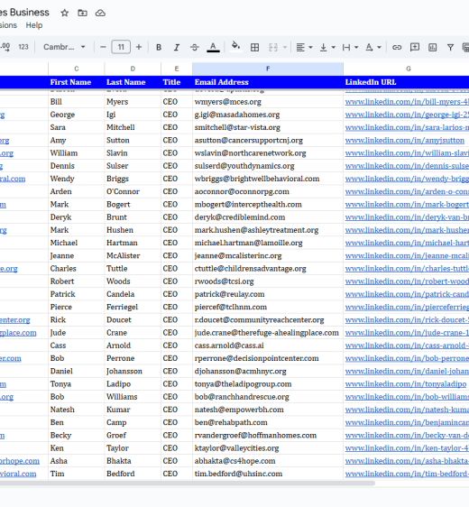The height and width of the screenshot is (507, 469).
Task: Click the First Name header cell
Action: point(77,82)
